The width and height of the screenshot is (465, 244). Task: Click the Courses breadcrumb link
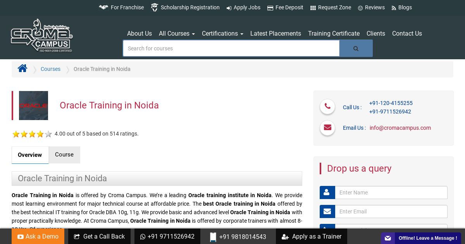[x=50, y=69]
